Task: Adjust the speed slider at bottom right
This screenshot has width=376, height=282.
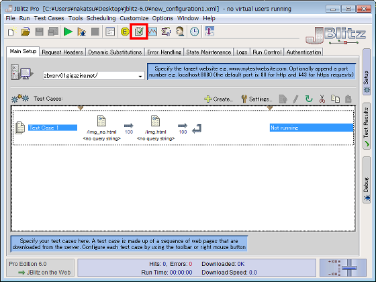Action: tap(349, 268)
